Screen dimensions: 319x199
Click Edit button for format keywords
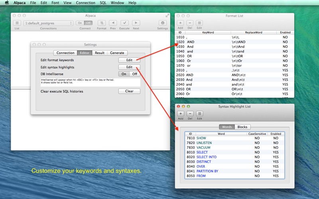point(129,60)
